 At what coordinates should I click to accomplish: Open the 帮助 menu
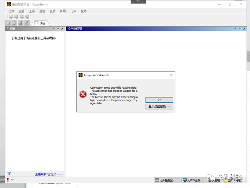coord(83,11)
